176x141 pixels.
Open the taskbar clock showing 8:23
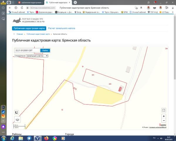pos(169,138)
